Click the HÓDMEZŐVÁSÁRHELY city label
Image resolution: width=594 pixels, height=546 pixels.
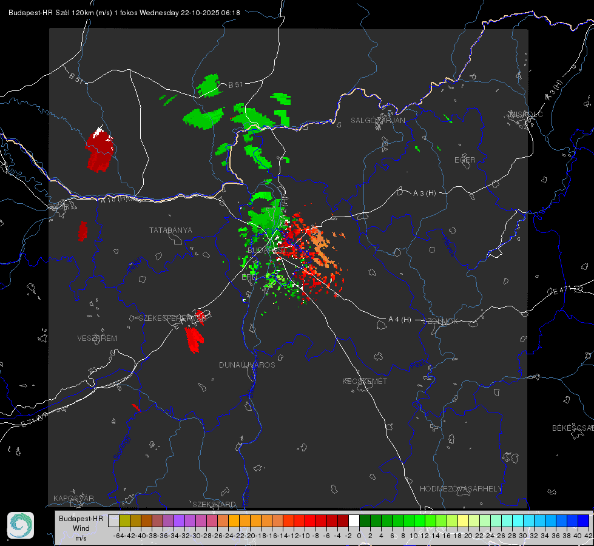(461, 489)
